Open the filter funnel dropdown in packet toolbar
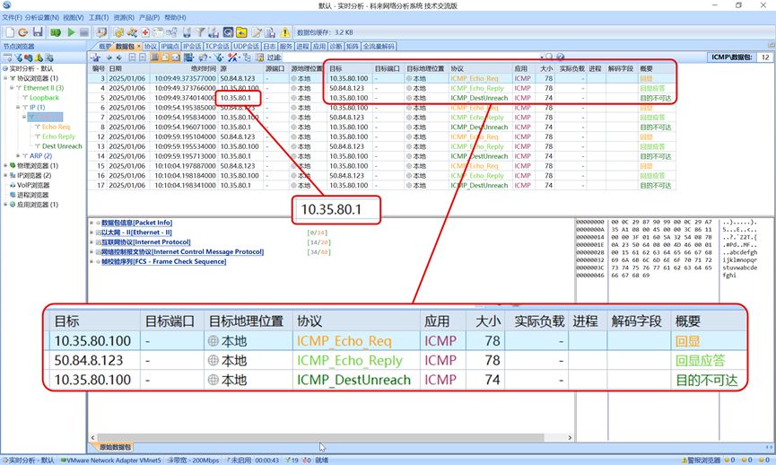Screen dimensions: 776x465 219,57
